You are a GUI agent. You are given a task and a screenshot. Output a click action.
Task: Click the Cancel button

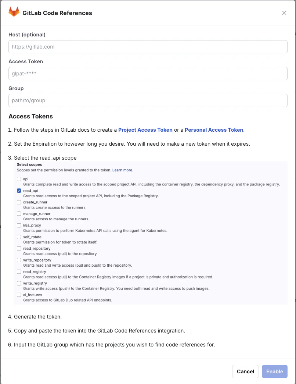coord(245,371)
